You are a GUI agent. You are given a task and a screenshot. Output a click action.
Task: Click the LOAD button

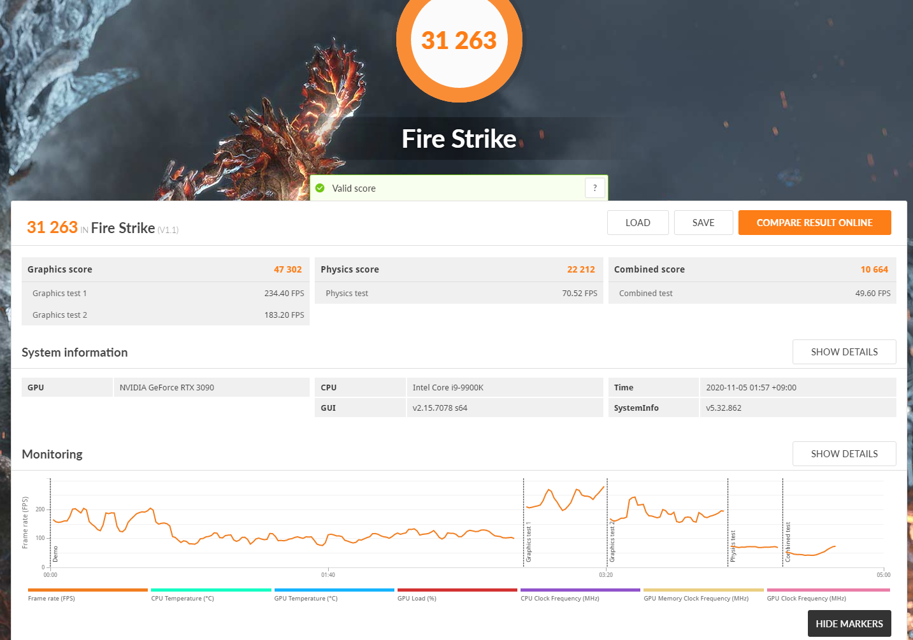click(638, 222)
